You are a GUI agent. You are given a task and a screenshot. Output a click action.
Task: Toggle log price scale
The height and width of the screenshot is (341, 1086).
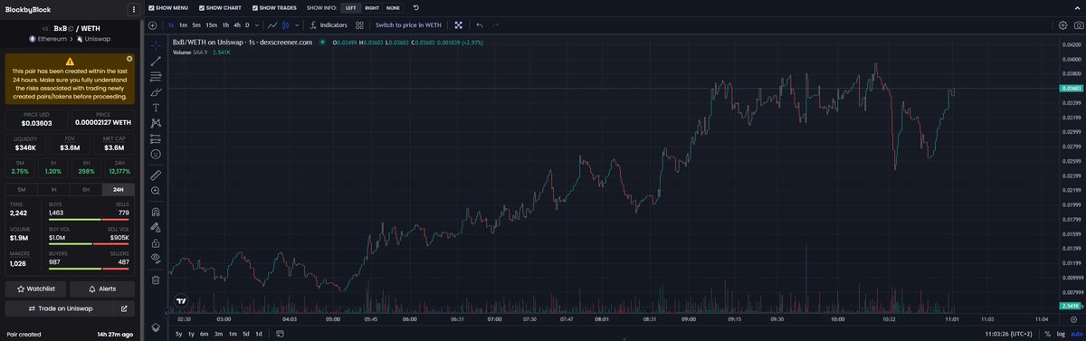coord(1060,334)
